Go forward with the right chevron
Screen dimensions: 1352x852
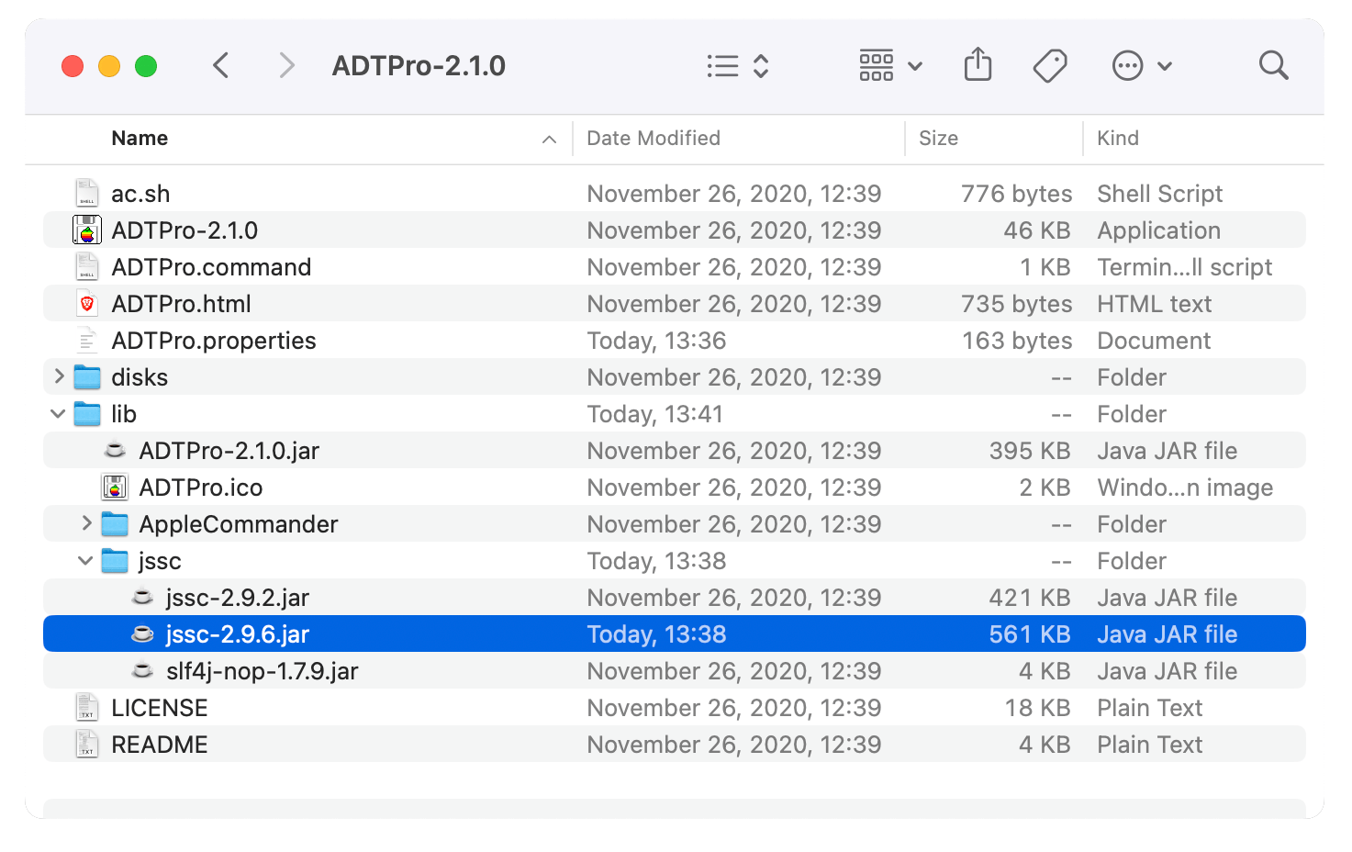click(x=286, y=65)
